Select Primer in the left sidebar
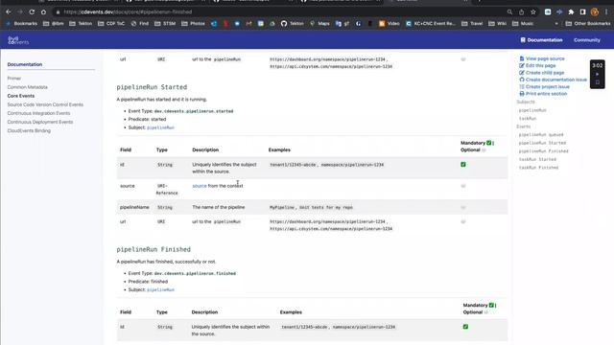Viewport: 614px width, 345px height. coord(14,79)
